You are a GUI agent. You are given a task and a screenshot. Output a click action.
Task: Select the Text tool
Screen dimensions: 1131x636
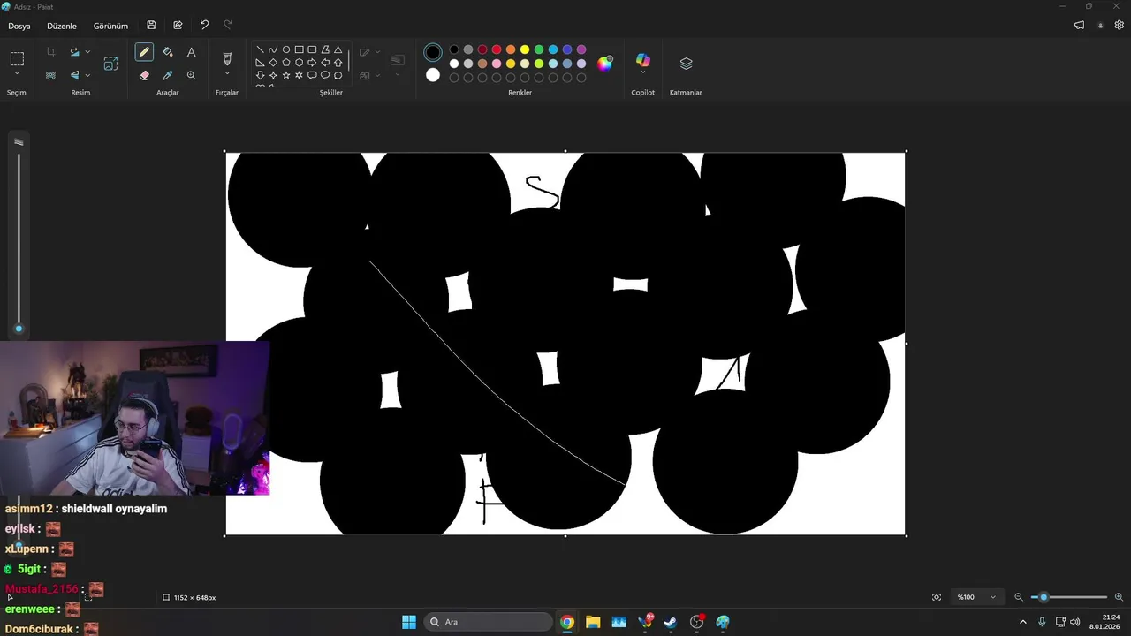191,52
